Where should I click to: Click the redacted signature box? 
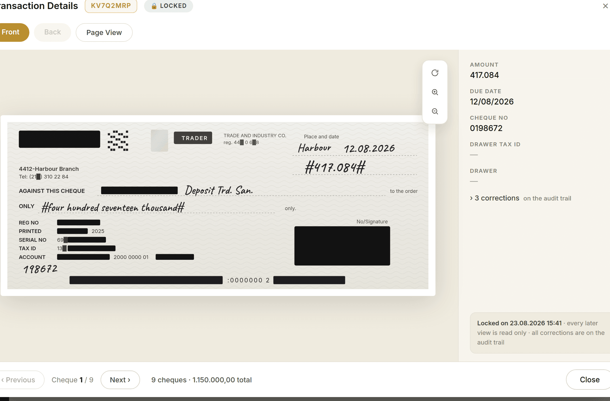tap(342, 246)
